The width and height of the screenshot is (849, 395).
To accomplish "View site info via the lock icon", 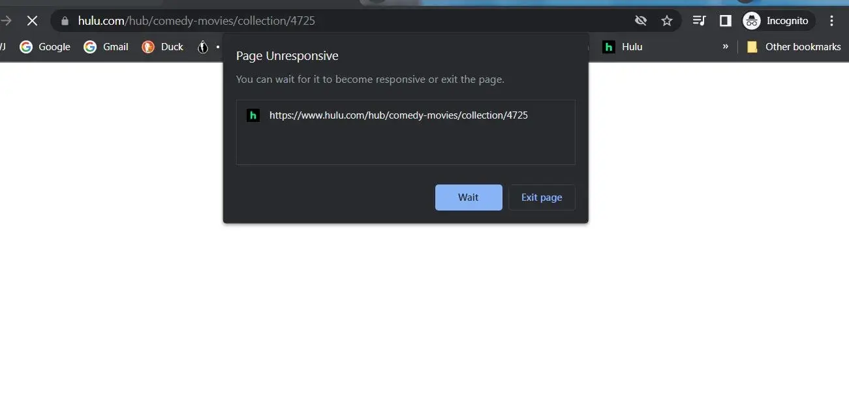I will tap(65, 21).
